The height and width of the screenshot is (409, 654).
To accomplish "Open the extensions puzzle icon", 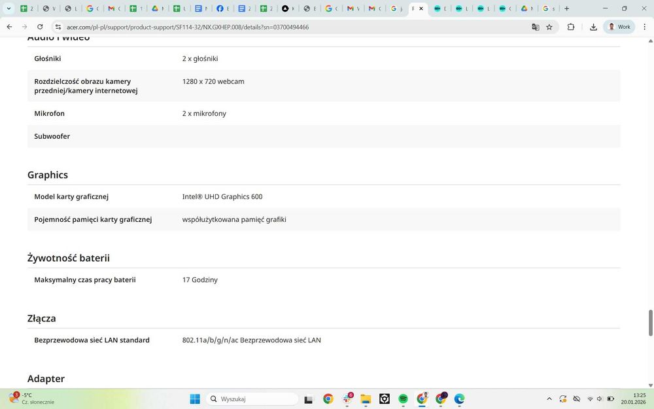I will pos(571,27).
